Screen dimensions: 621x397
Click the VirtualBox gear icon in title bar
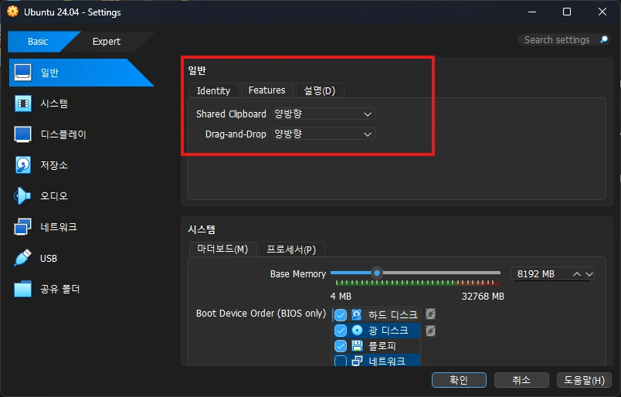click(x=12, y=12)
